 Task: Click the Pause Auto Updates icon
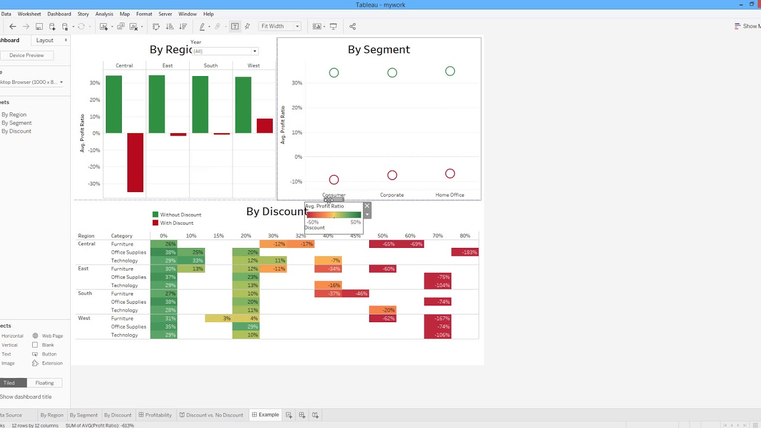pyautogui.click(x=65, y=26)
